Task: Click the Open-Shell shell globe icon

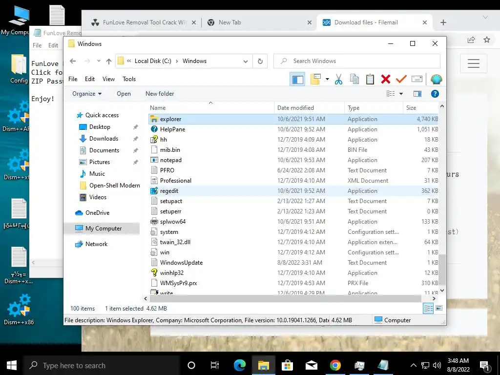Action: (x=436, y=79)
